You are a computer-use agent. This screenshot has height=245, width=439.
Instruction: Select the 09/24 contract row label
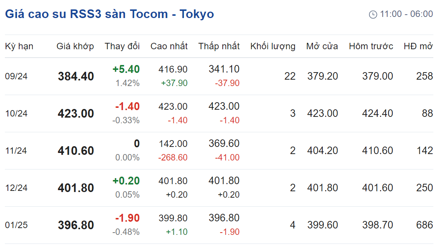tap(16, 76)
